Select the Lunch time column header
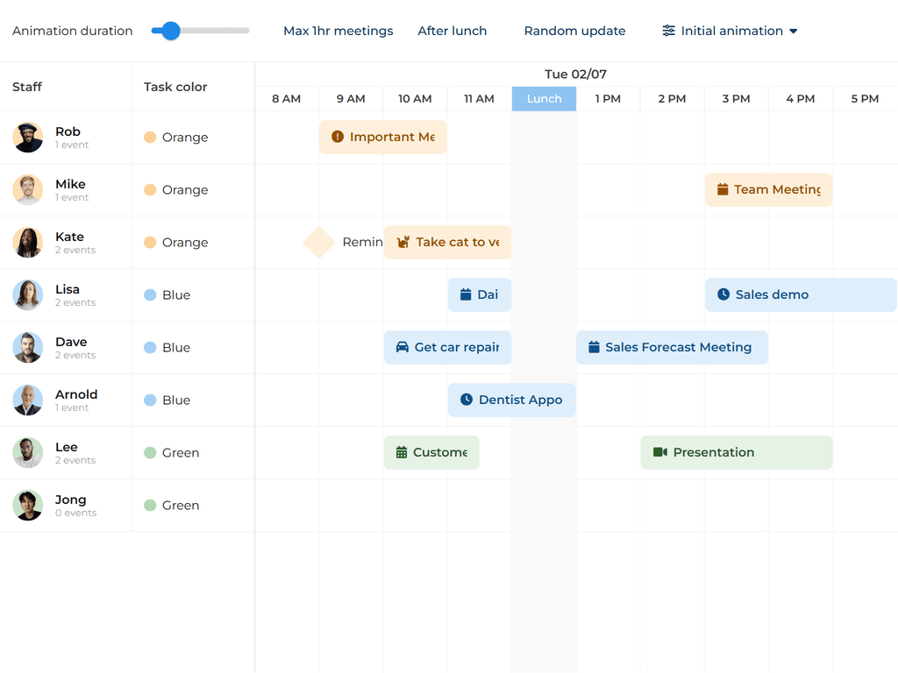 544,99
